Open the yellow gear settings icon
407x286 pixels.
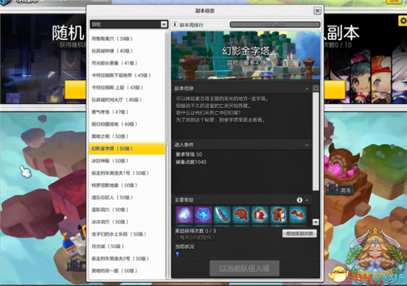pos(403,21)
